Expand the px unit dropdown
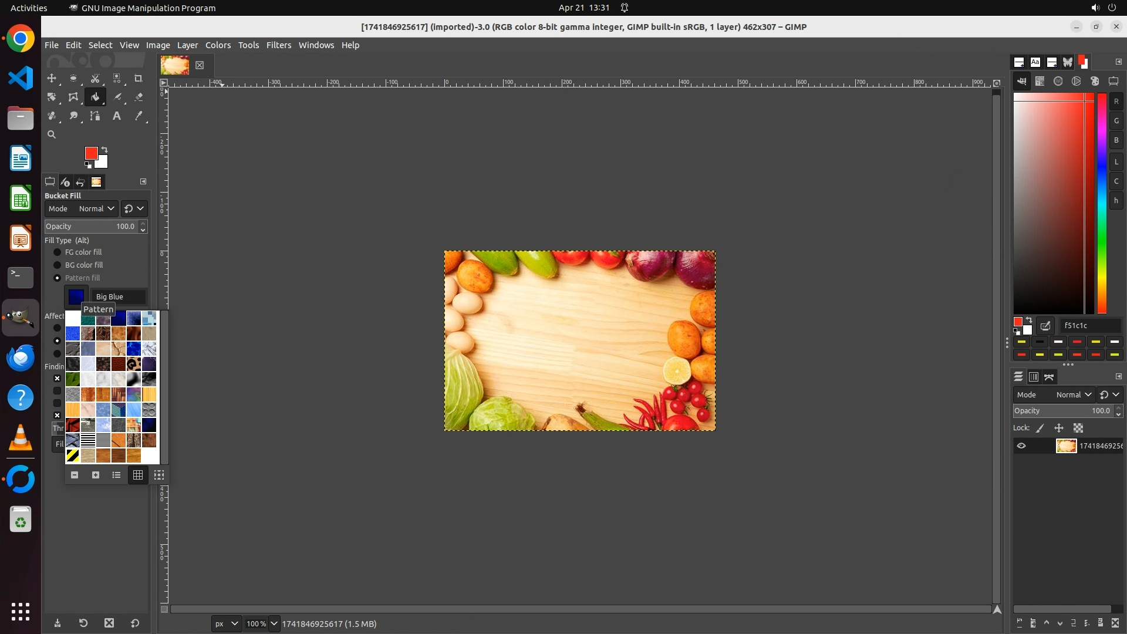 click(x=227, y=623)
